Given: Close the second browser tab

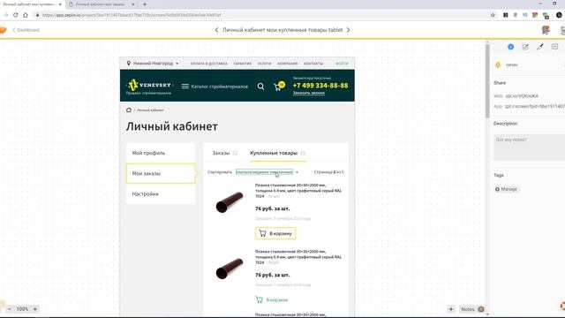Looking at the screenshot, I should coord(133,4).
